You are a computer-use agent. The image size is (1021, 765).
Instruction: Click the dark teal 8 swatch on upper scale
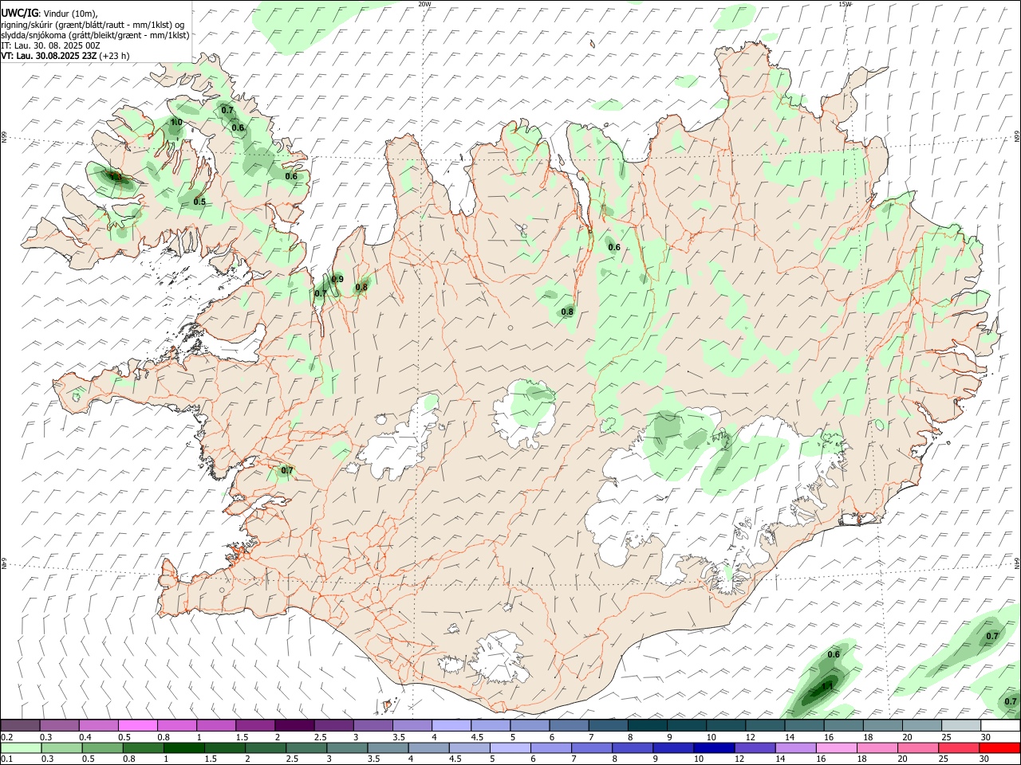tap(647, 725)
